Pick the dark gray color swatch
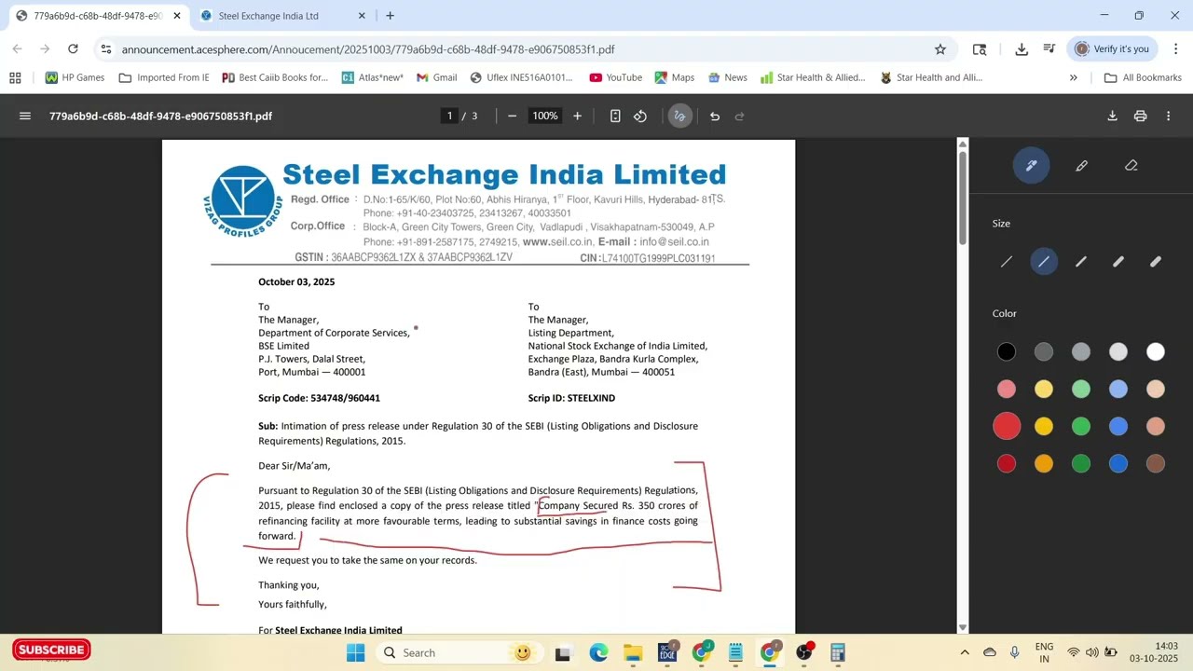Image resolution: width=1193 pixels, height=671 pixels. 1044,351
